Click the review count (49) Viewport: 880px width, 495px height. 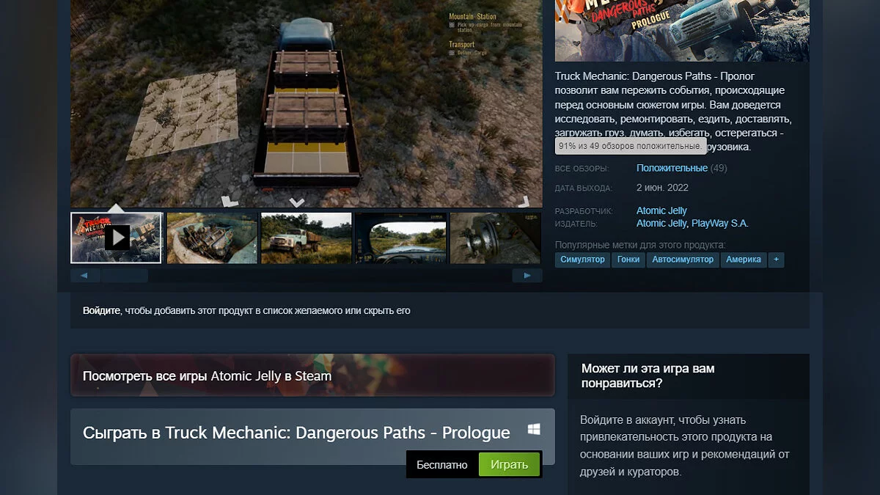pos(719,168)
